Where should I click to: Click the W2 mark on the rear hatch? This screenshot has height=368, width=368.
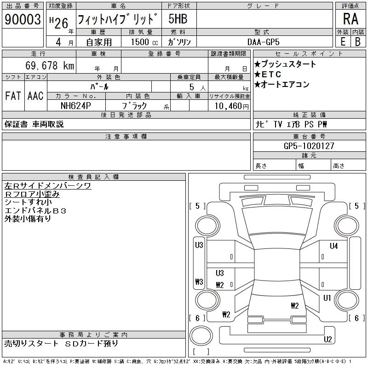point(295,305)
